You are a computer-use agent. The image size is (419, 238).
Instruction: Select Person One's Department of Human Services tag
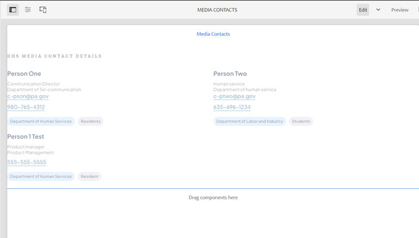point(41,121)
